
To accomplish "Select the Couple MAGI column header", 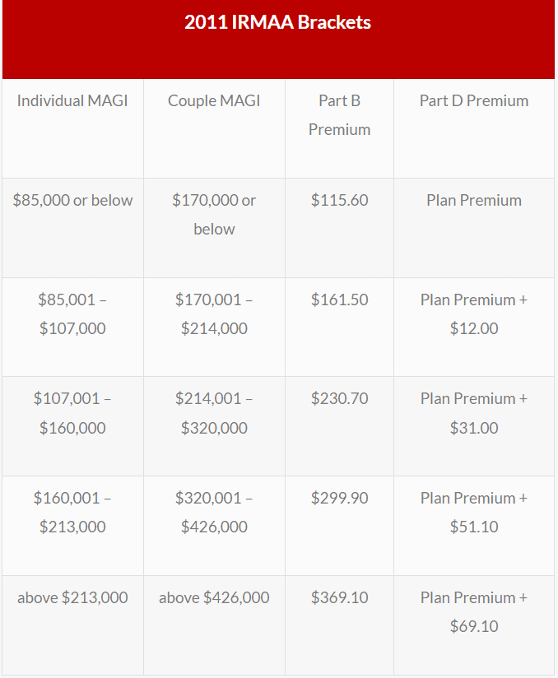I will click(x=214, y=101).
